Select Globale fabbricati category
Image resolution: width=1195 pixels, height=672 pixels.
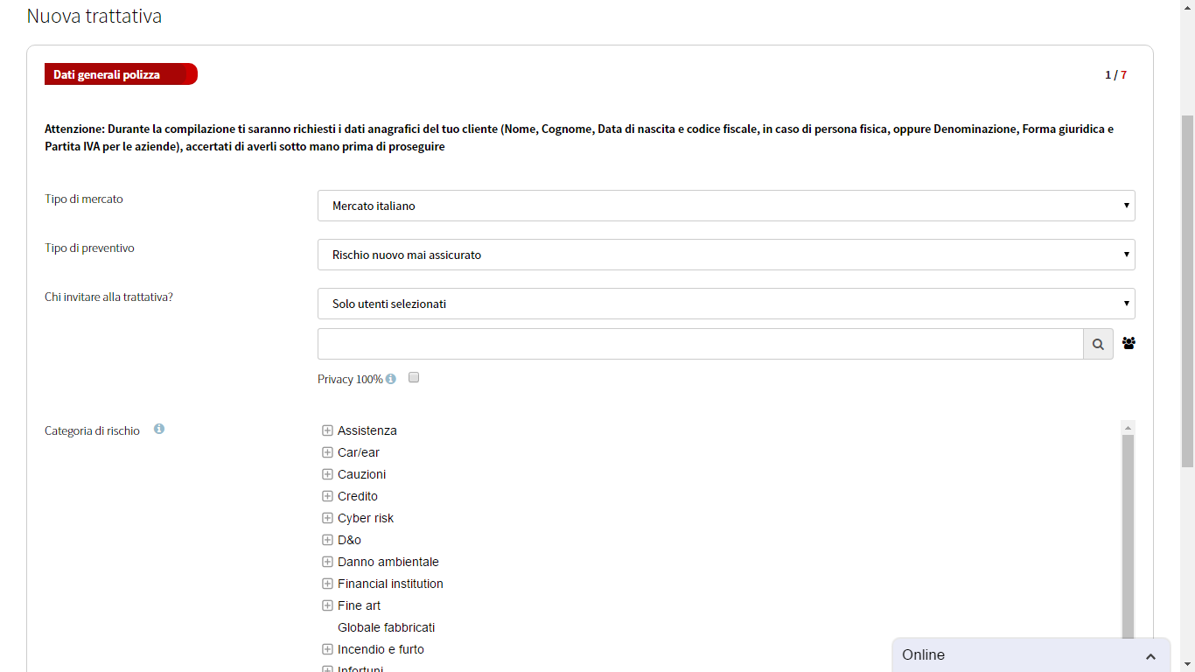[x=386, y=627]
